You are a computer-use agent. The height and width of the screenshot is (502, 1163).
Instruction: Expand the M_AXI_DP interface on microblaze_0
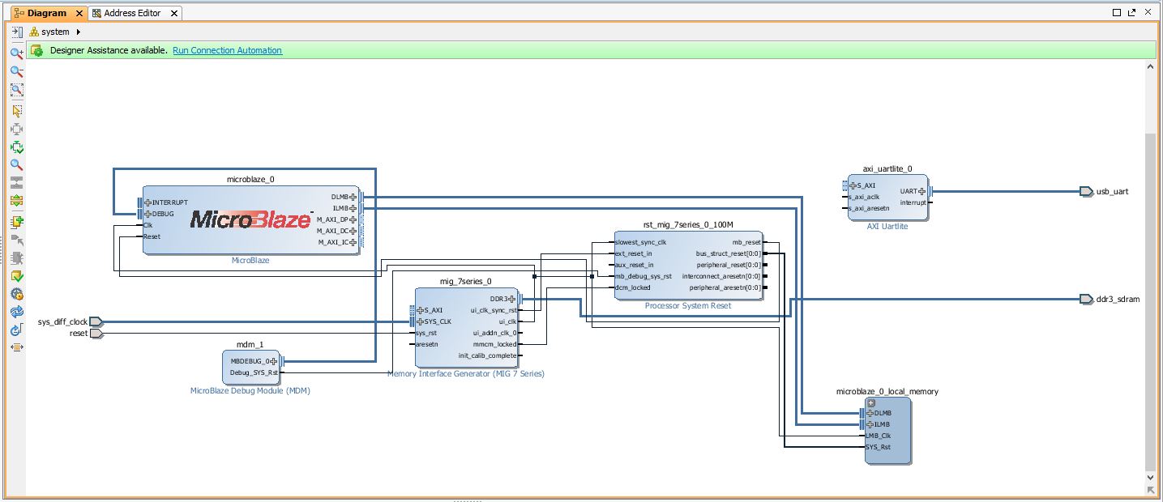pos(353,219)
